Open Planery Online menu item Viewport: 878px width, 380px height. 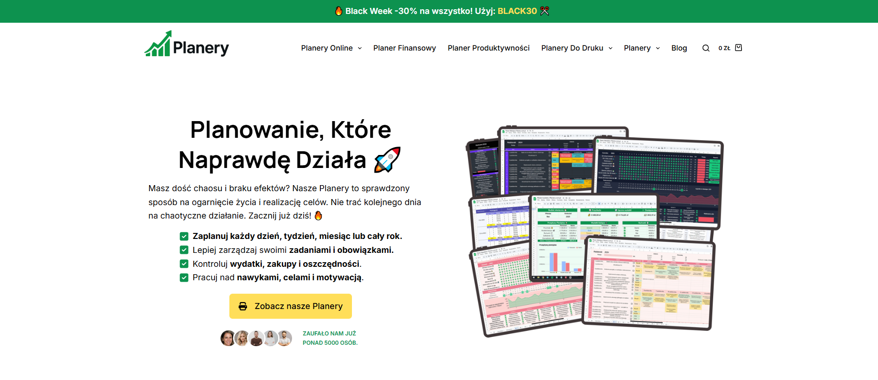327,48
